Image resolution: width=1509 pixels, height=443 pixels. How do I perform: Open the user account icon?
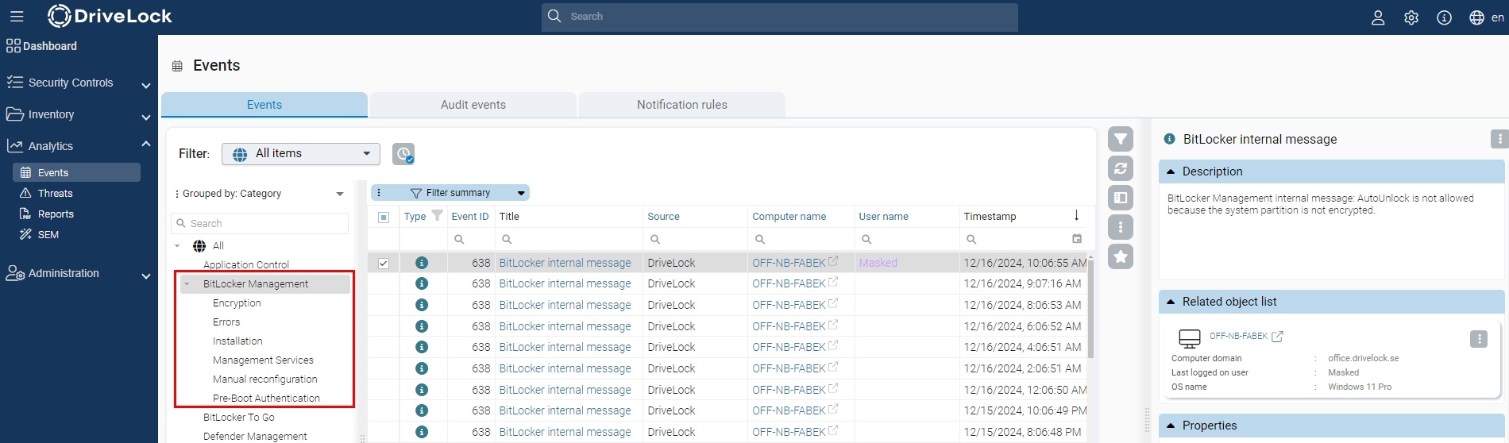pyautogui.click(x=1378, y=17)
